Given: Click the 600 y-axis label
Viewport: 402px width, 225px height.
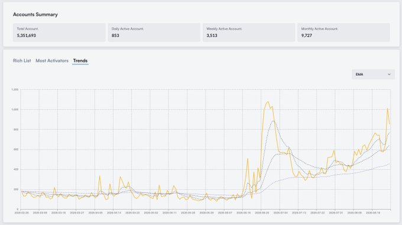Looking at the screenshot, I should [16, 149].
